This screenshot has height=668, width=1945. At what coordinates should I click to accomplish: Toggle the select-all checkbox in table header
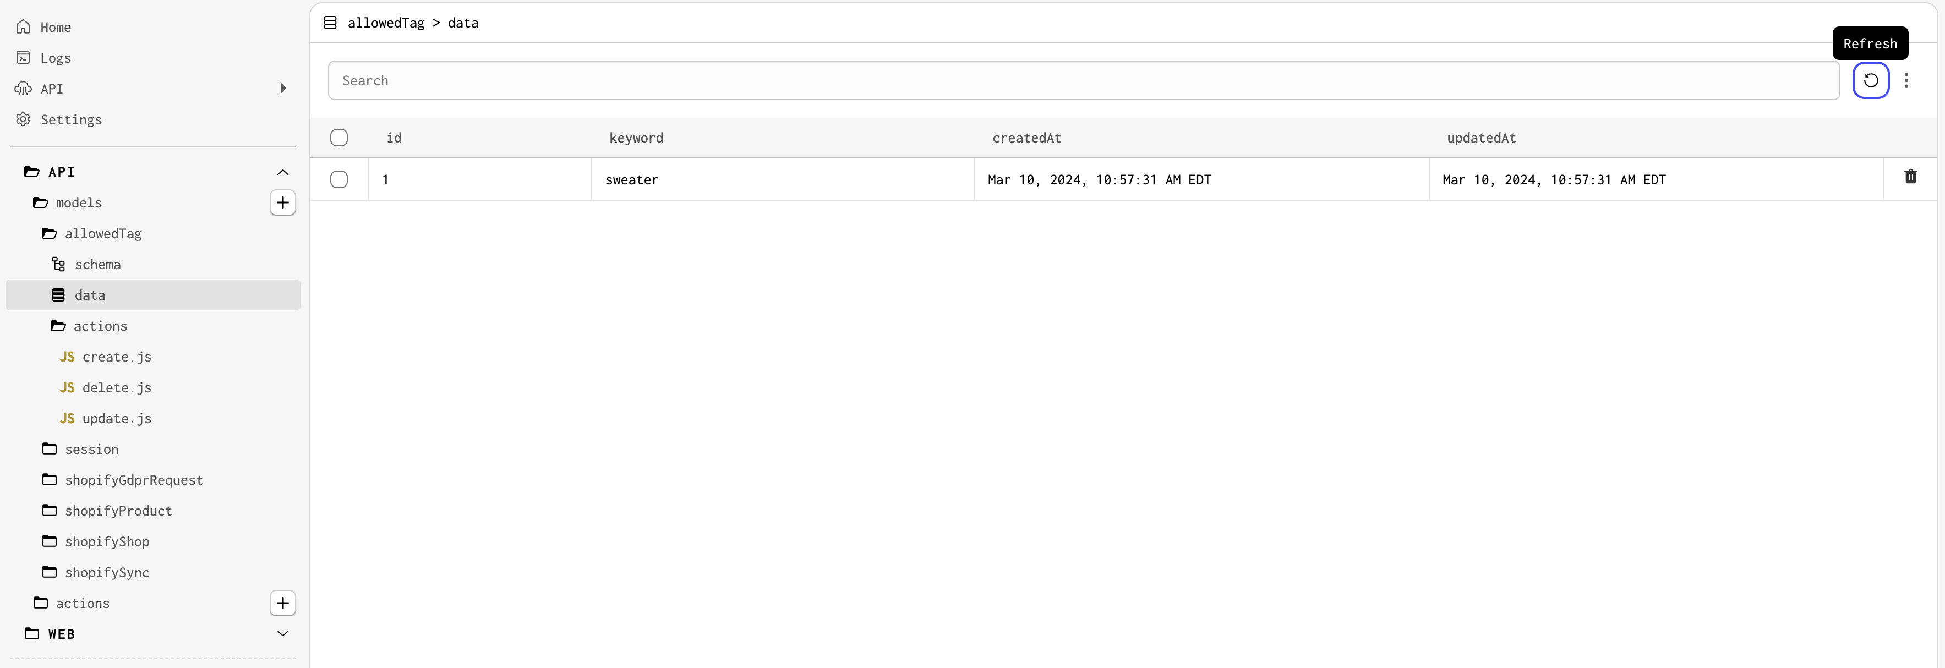pos(339,138)
